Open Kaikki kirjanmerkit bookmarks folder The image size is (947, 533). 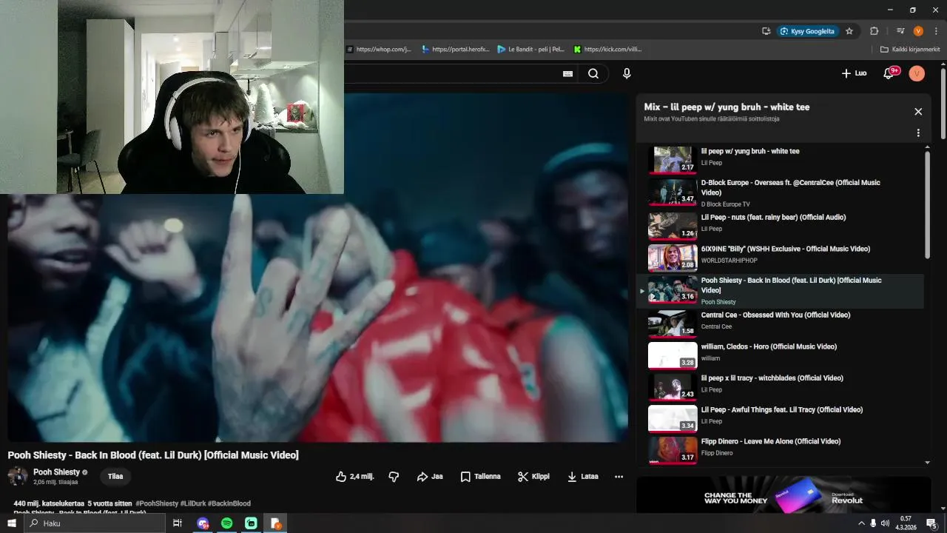(910, 50)
